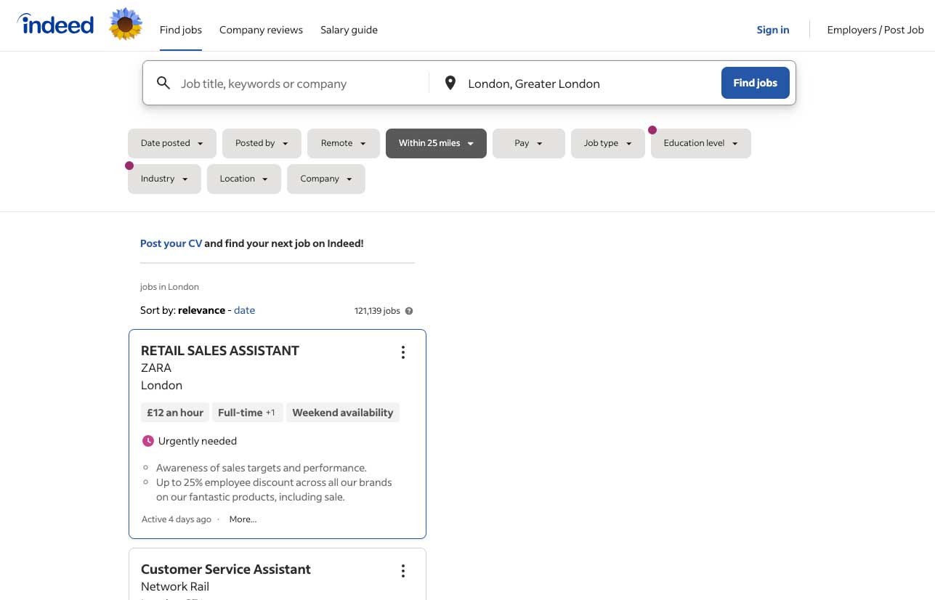
Task: Open the Within 25 miles distance dropdown
Action: point(436,143)
